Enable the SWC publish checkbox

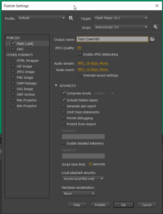[x=13, y=49]
